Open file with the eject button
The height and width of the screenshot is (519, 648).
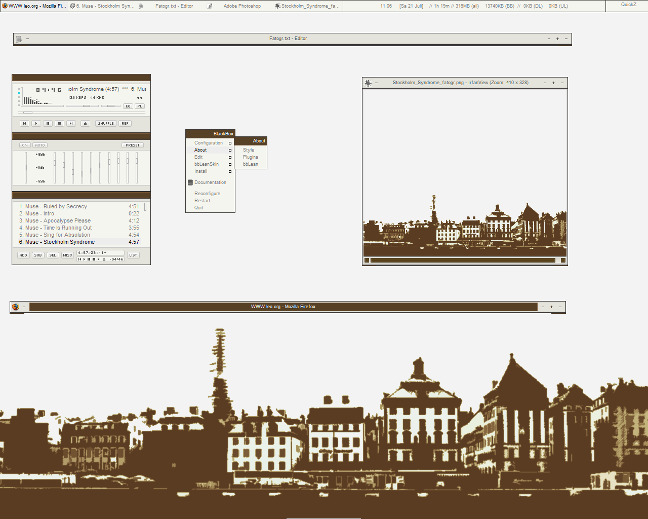pos(85,123)
